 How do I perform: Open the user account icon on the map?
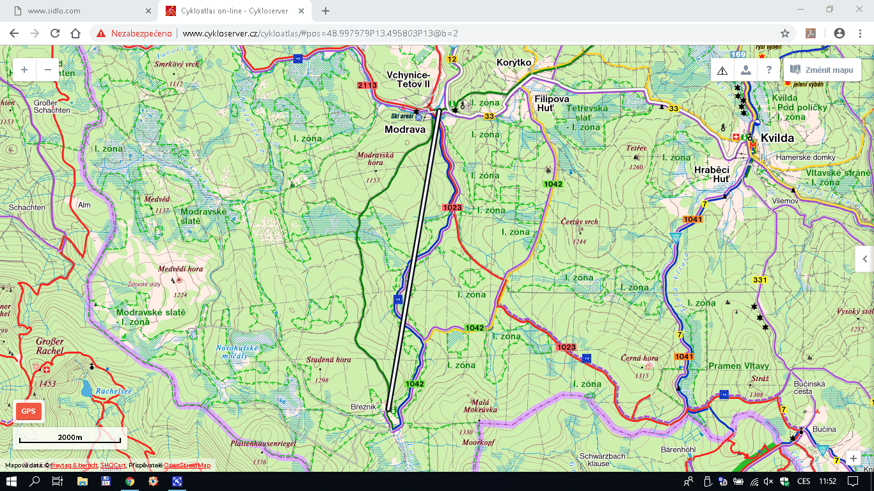pos(745,70)
